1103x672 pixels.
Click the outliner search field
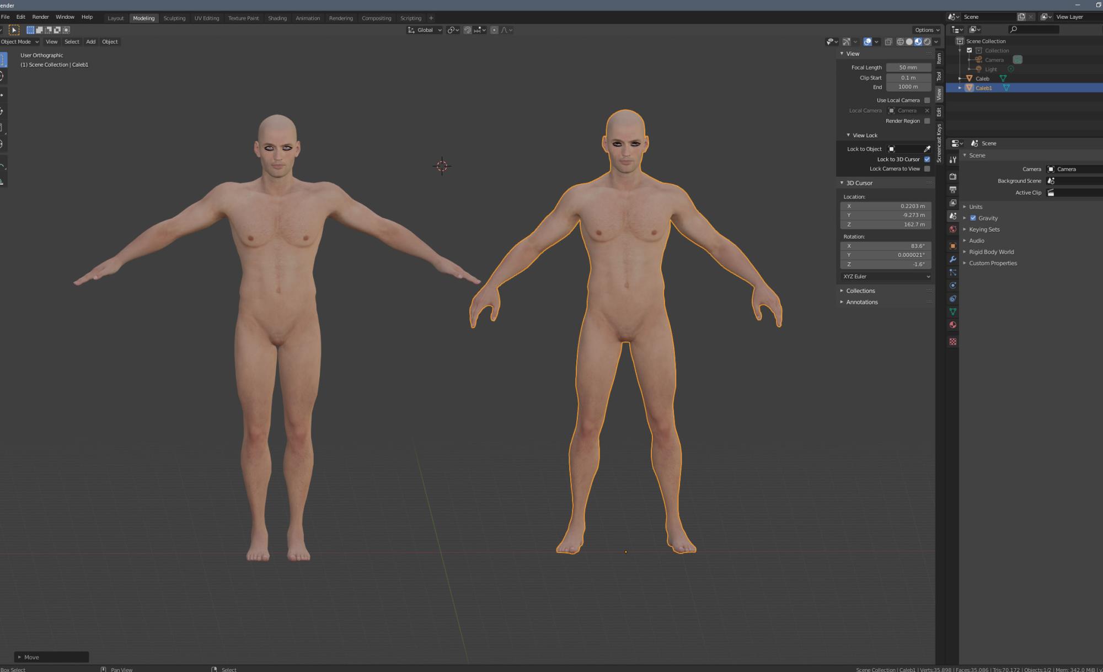click(x=1034, y=29)
